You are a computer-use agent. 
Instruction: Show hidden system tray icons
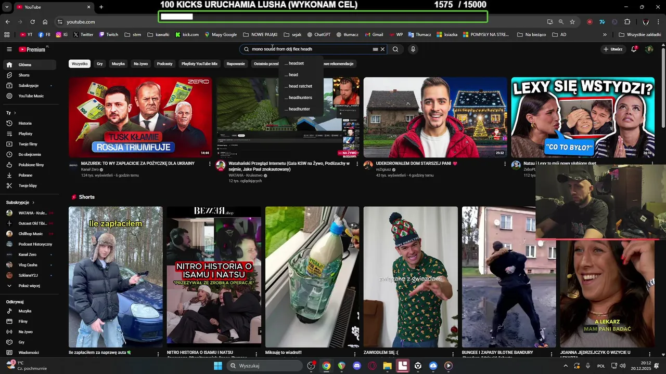coord(566,366)
